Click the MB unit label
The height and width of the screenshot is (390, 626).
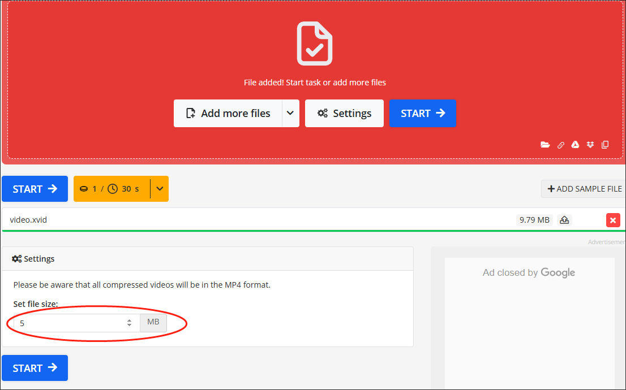(153, 323)
